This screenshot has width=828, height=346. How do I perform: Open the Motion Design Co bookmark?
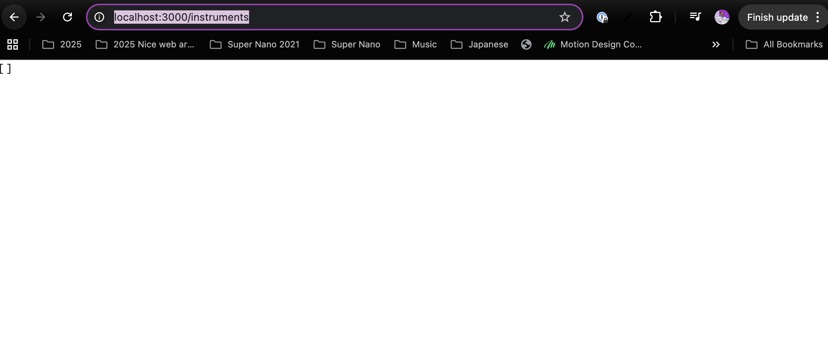click(x=595, y=44)
